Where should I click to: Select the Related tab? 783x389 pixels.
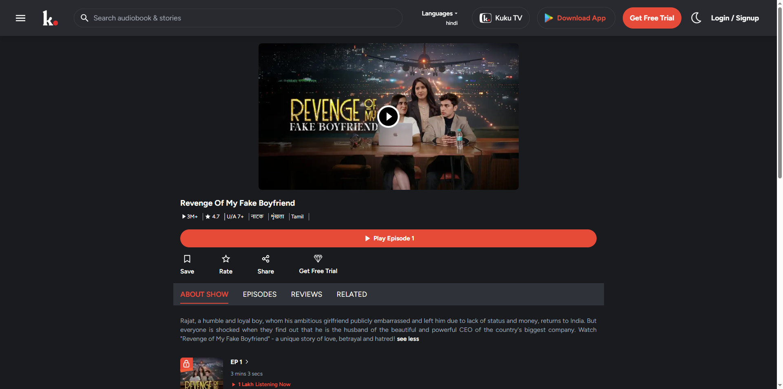[352, 294]
